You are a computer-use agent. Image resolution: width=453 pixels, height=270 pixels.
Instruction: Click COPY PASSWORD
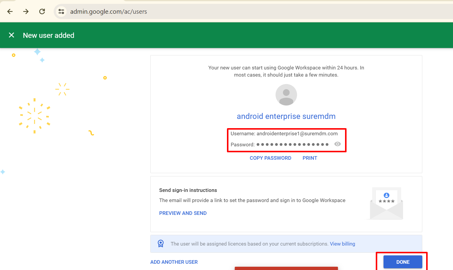tap(270, 158)
